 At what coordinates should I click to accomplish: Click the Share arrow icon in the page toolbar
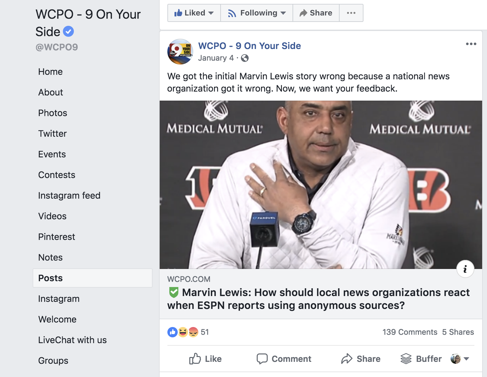coord(303,13)
